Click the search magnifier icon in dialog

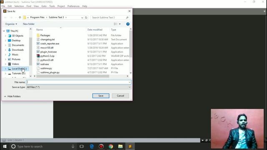[127, 17]
